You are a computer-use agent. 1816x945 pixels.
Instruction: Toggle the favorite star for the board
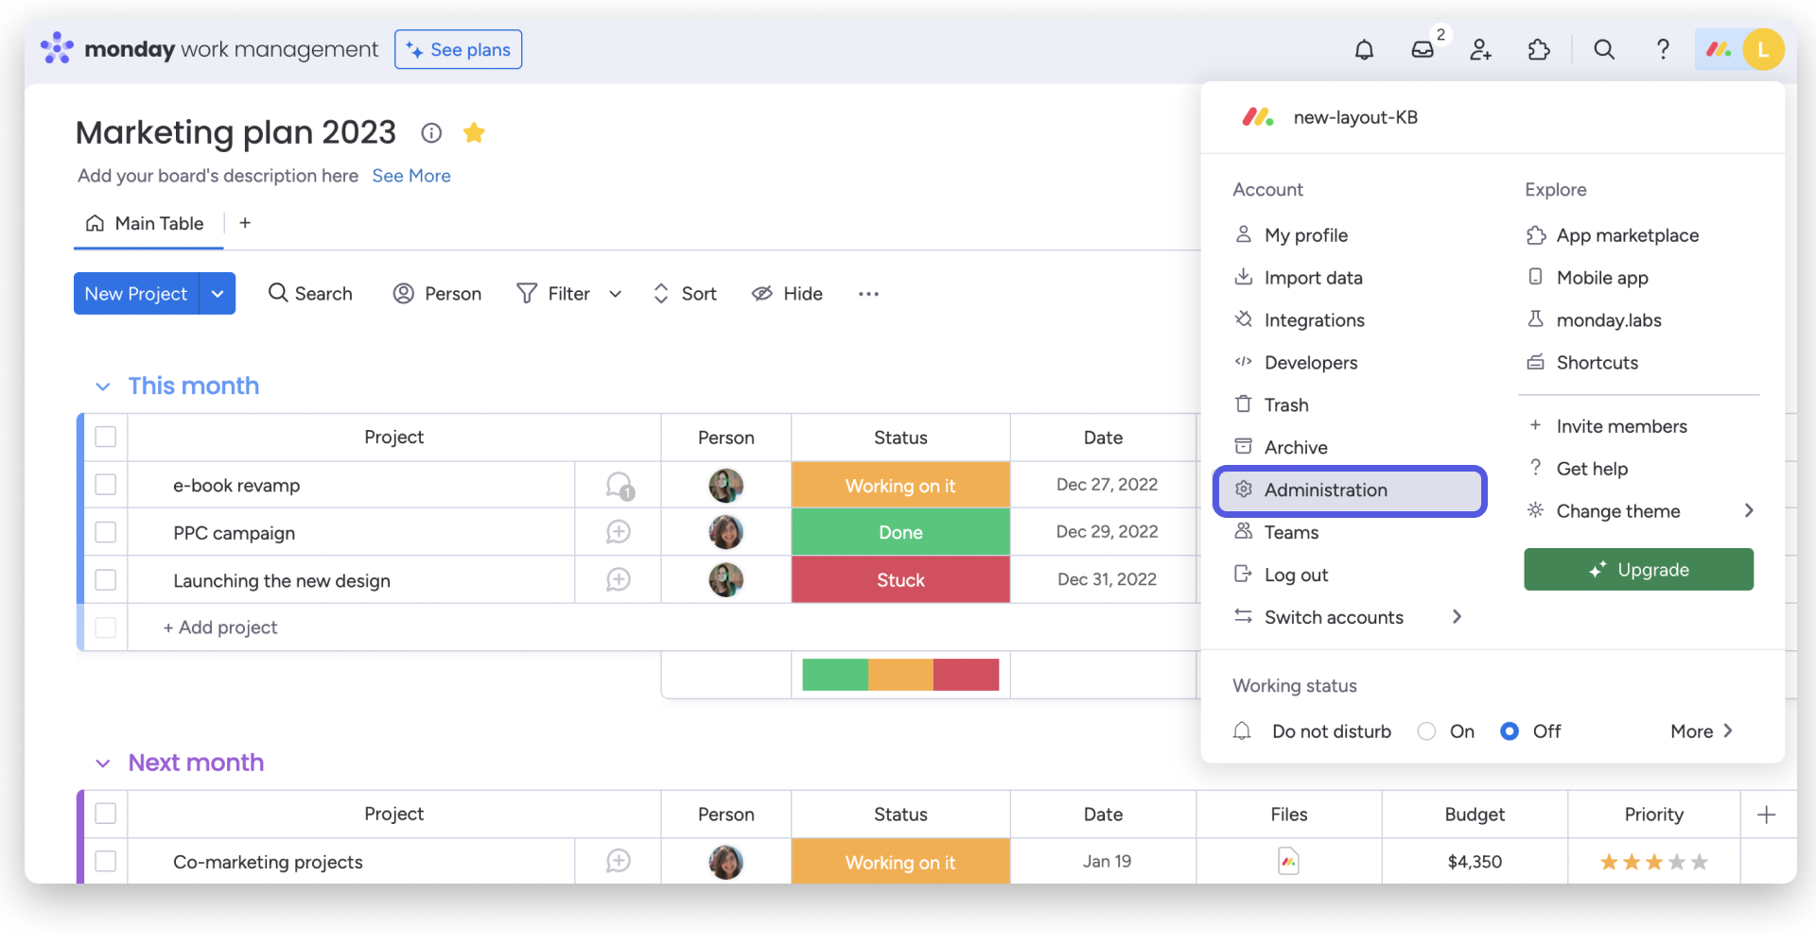474,133
